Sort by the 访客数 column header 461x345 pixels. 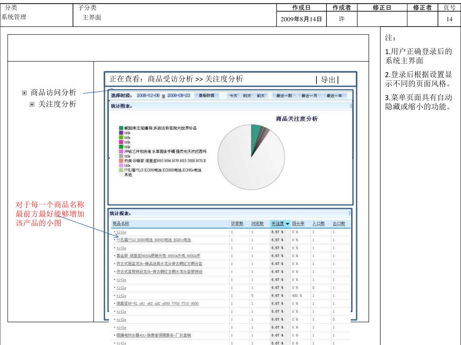(237, 224)
